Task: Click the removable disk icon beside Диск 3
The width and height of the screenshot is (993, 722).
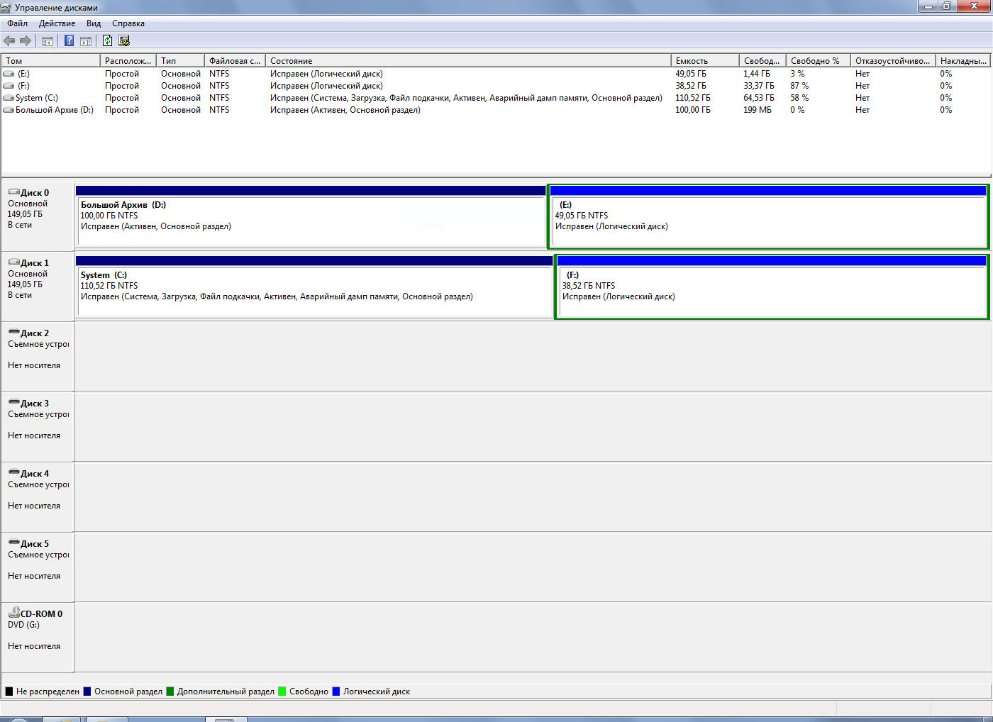Action: coord(13,403)
